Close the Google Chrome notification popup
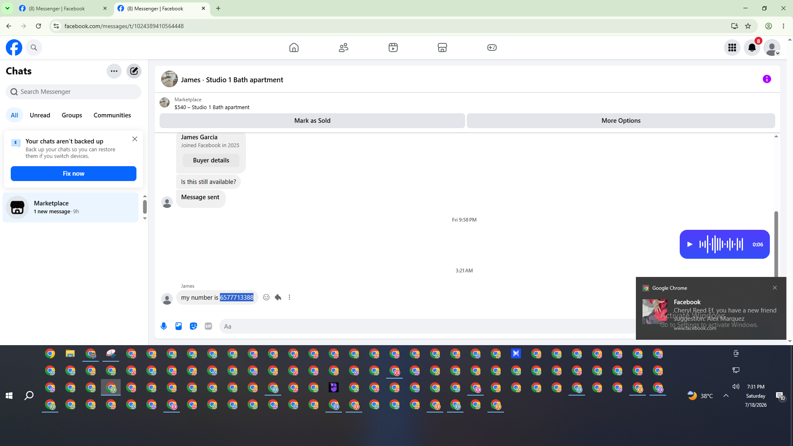793x446 pixels. [775, 288]
